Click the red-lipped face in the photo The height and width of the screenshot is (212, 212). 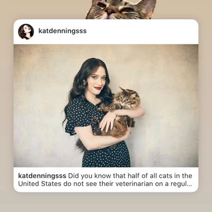coord(98,82)
